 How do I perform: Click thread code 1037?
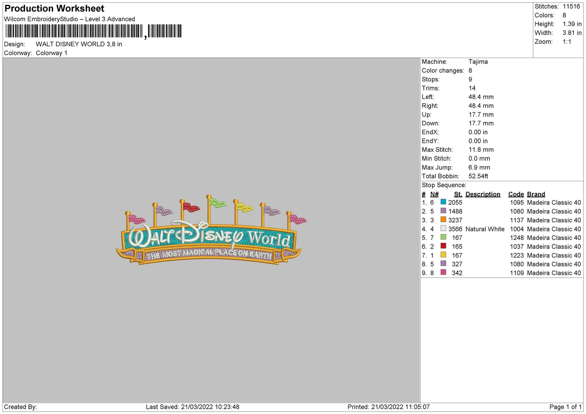[517, 247]
